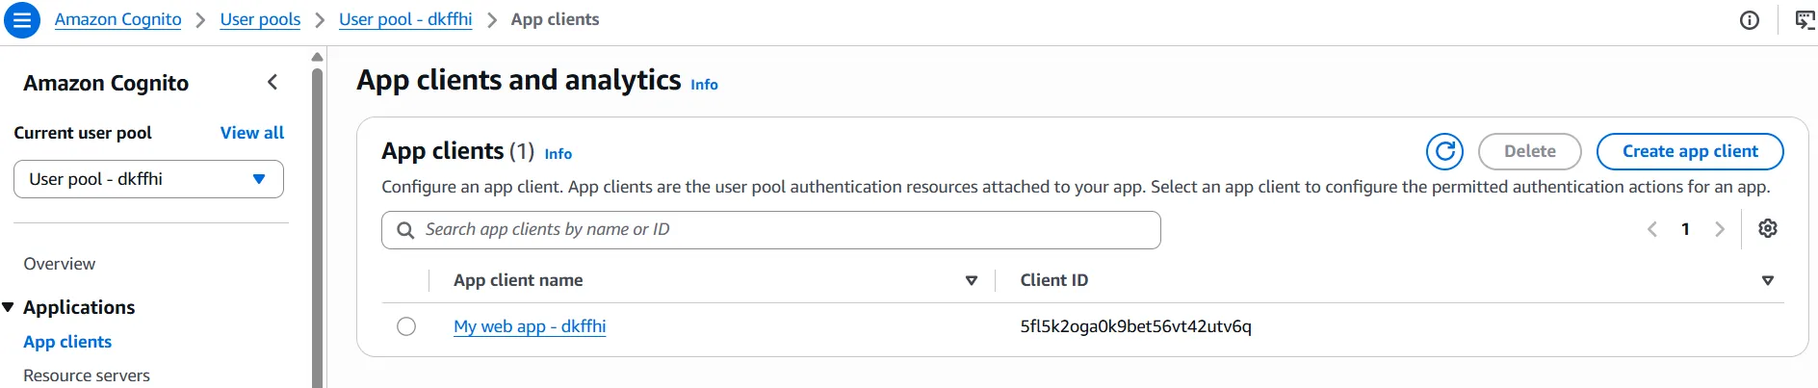Open Overview in the sidebar
This screenshot has width=1818, height=388.
tap(60, 264)
